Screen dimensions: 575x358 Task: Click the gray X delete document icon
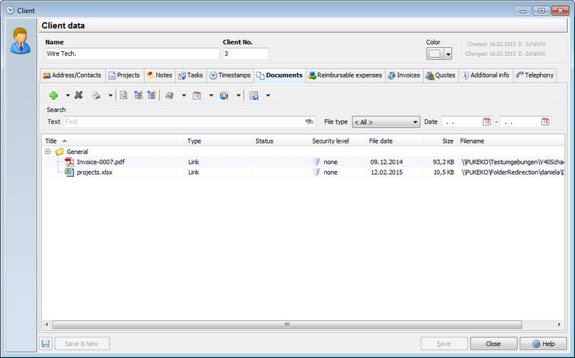tap(78, 95)
